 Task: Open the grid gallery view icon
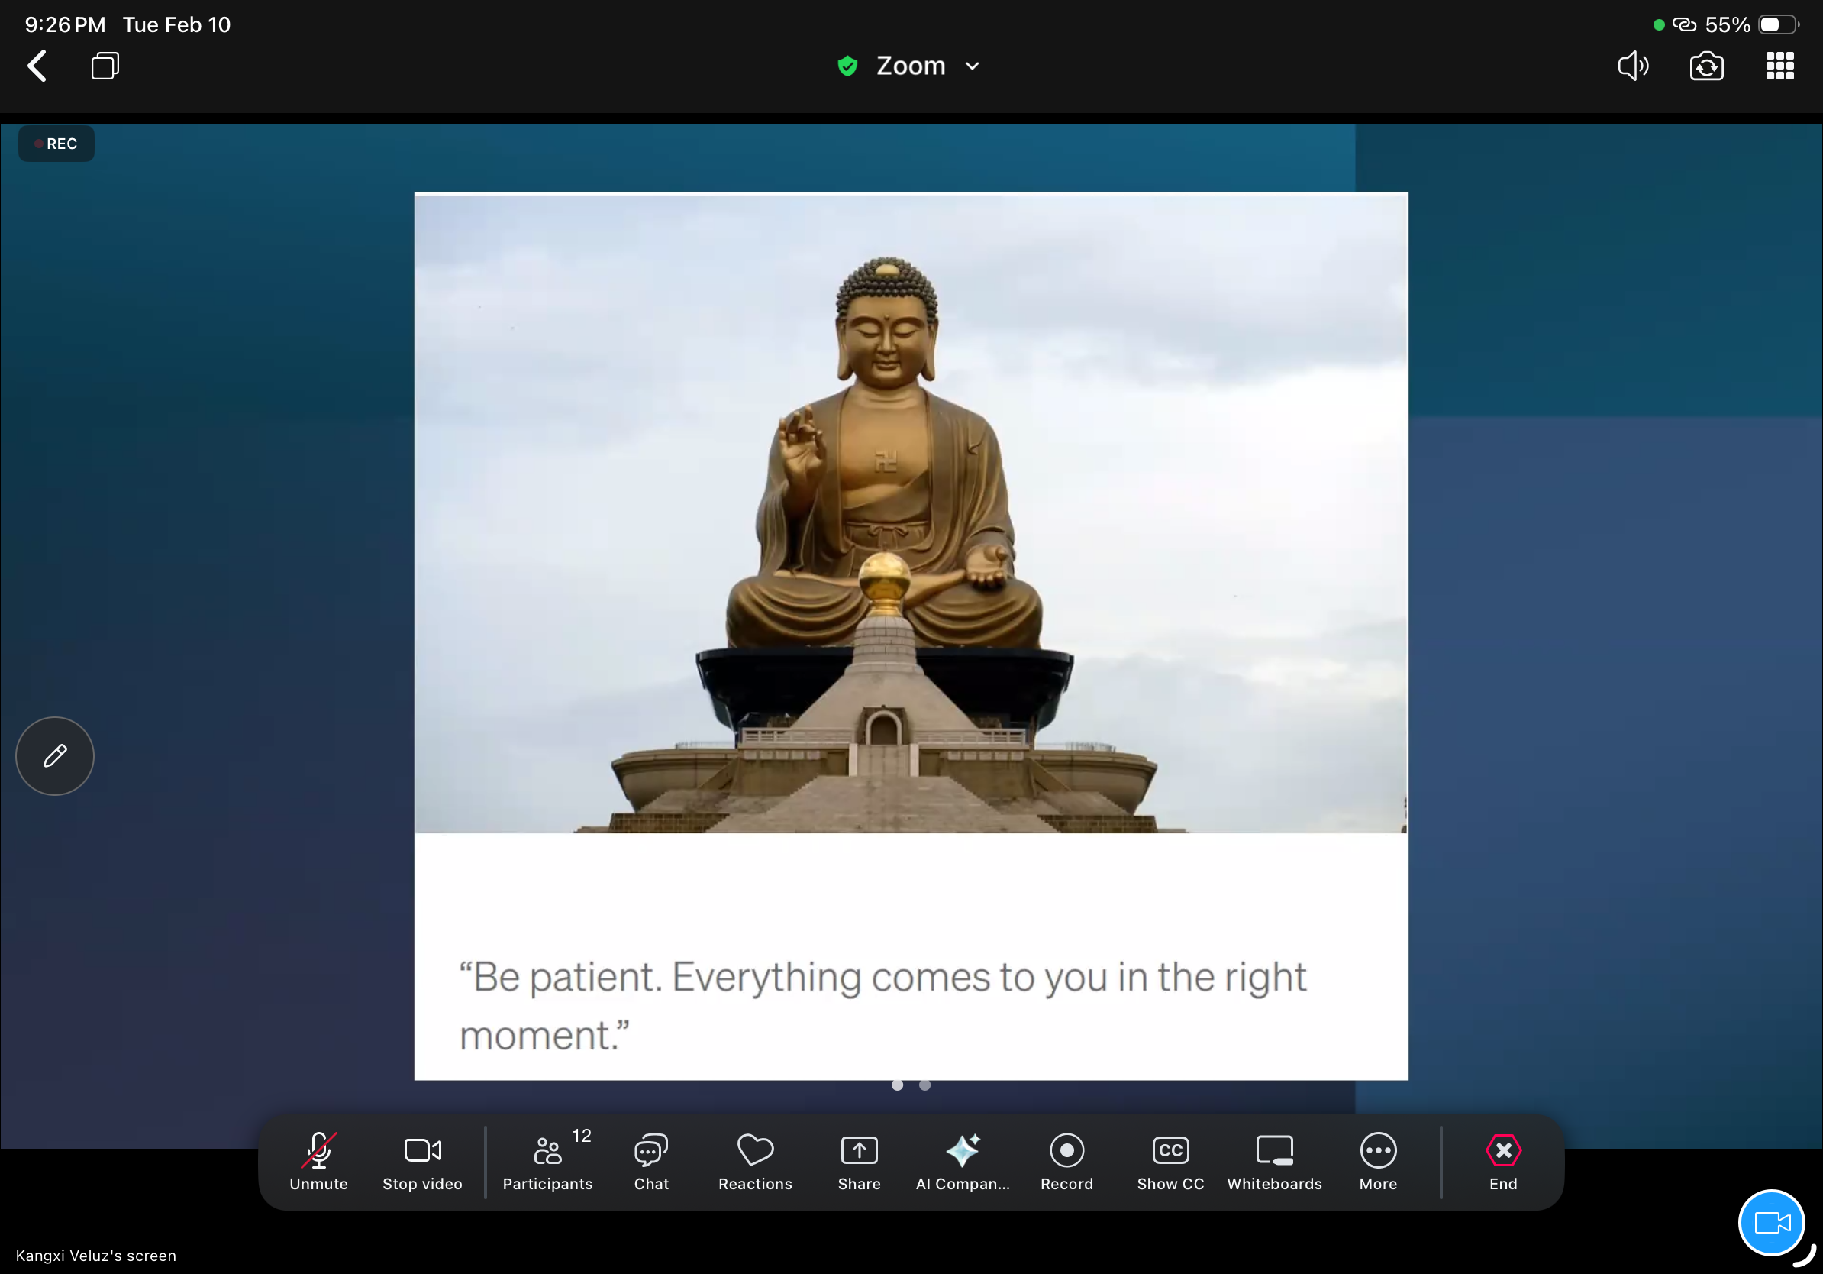(1779, 66)
